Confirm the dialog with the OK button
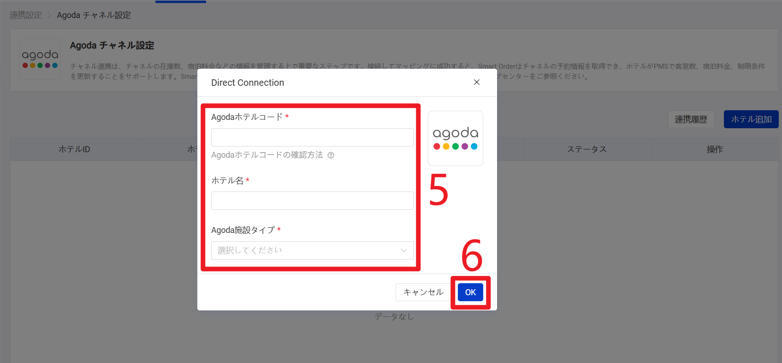Screen dimensions: 782x363 click(470, 292)
